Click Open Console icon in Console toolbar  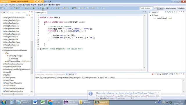(x=177, y=74)
